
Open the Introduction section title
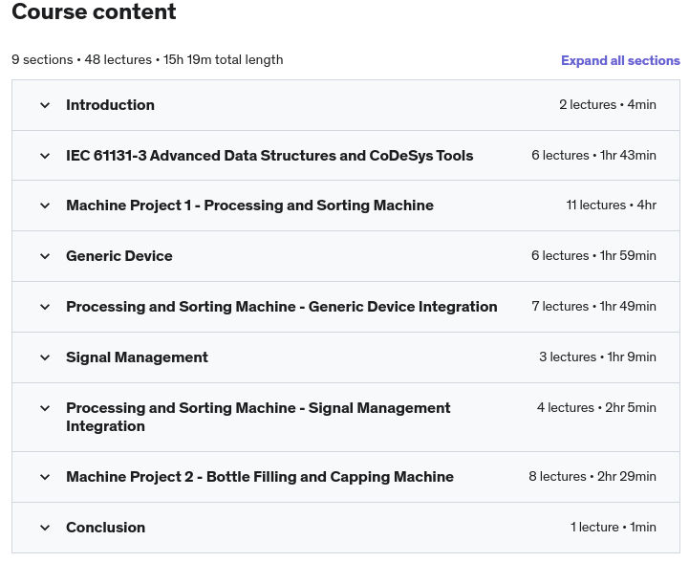110,105
